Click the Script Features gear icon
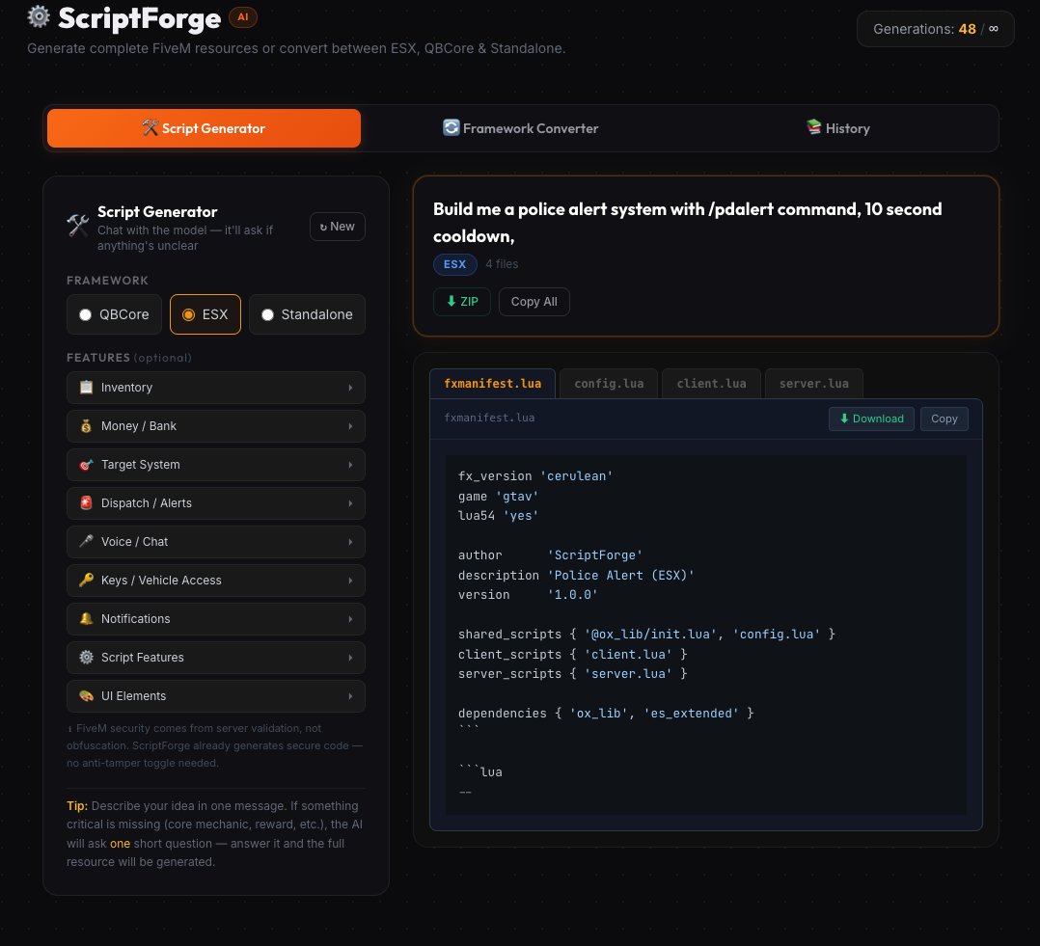The height and width of the screenshot is (946, 1040). pos(86,657)
